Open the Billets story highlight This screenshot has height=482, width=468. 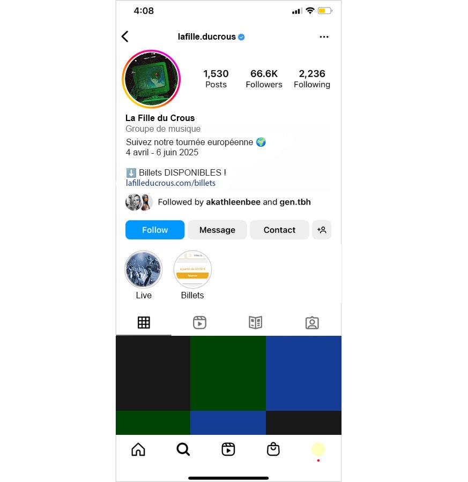[192, 269]
